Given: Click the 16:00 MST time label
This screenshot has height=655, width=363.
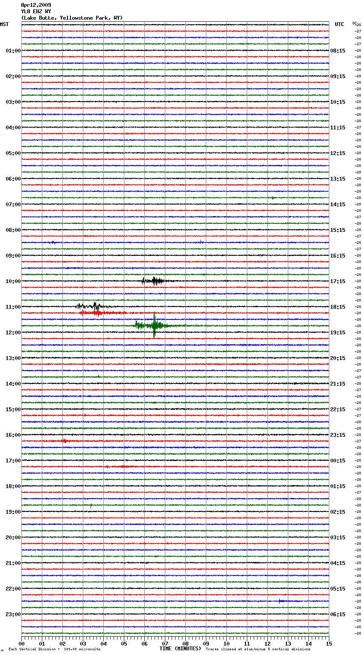Looking at the screenshot, I should (13, 435).
